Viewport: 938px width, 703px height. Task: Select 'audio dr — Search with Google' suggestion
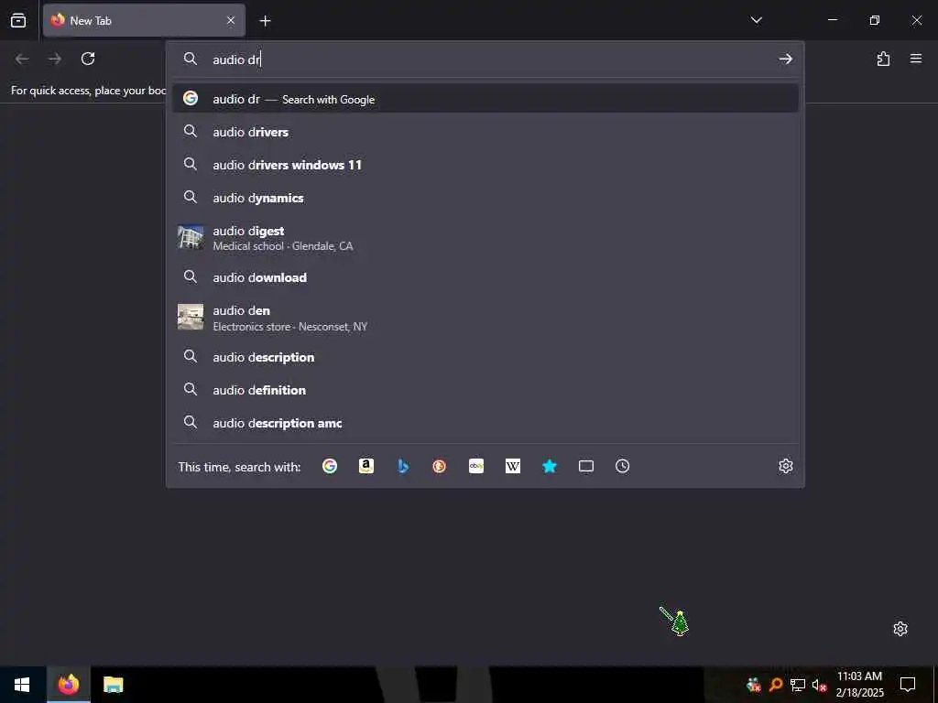pyautogui.click(x=485, y=99)
